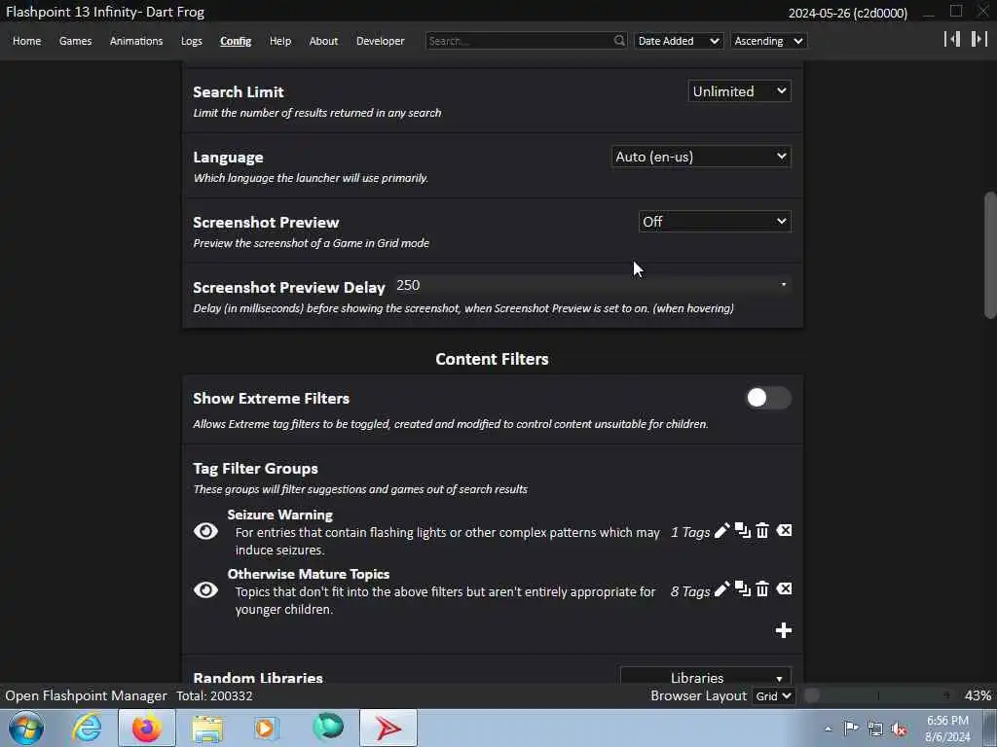Click the search magnifier icon
The width and height of the screenshot is (997, 747).
[619, 41]
